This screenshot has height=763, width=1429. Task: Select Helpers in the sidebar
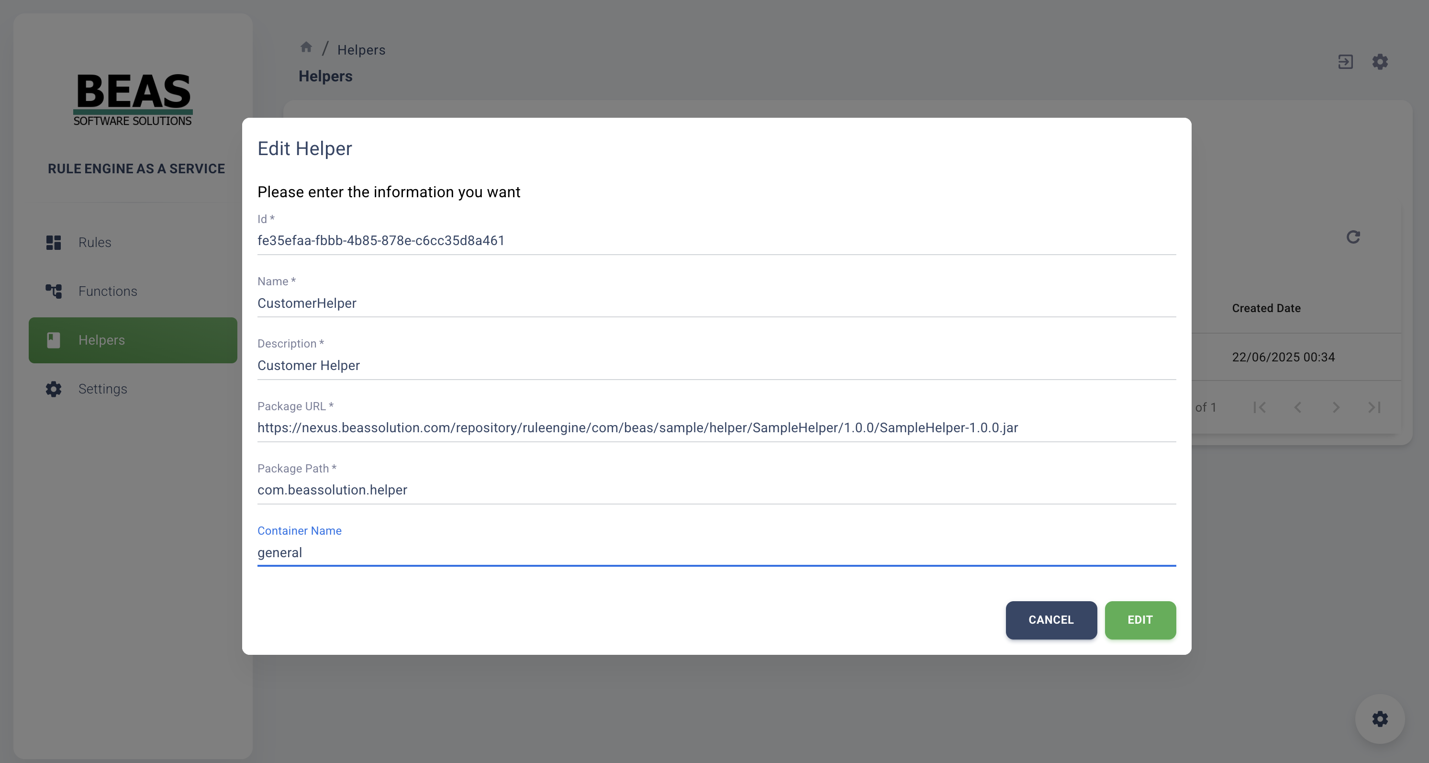(133, 340)
